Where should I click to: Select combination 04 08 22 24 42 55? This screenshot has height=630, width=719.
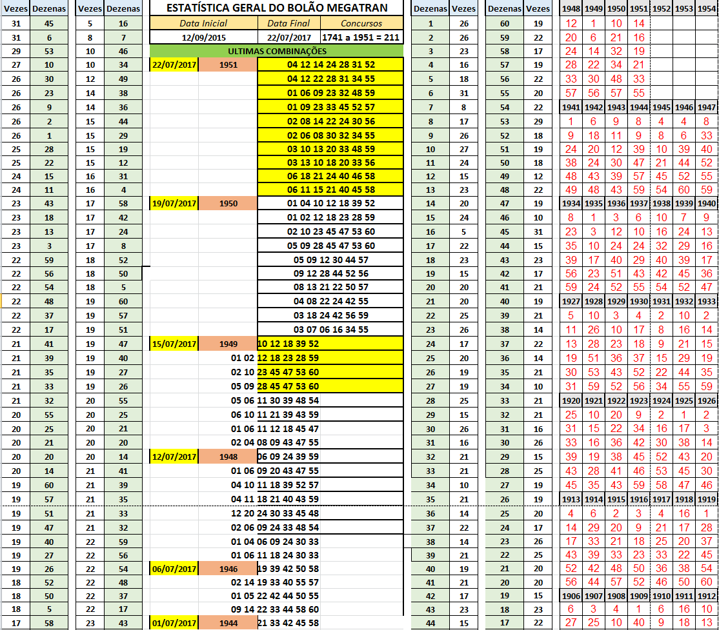point(331,302)
